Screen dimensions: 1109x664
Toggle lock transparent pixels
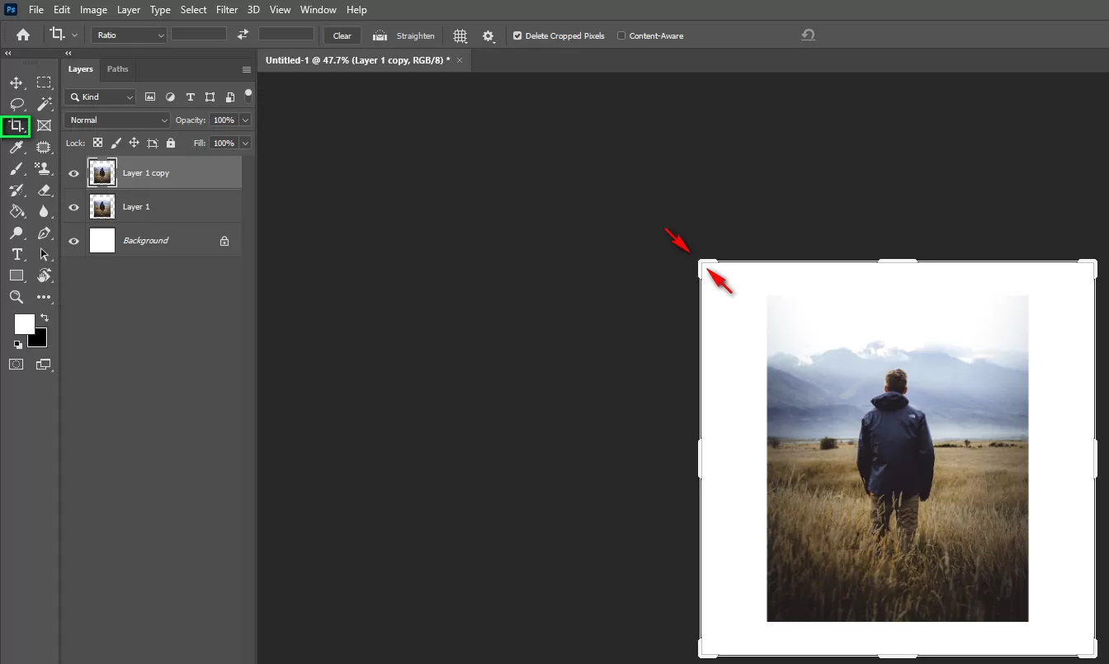pyautogui.click(x=97, y=143)
